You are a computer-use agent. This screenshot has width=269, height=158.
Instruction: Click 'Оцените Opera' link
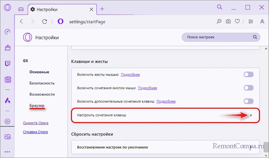35,123
